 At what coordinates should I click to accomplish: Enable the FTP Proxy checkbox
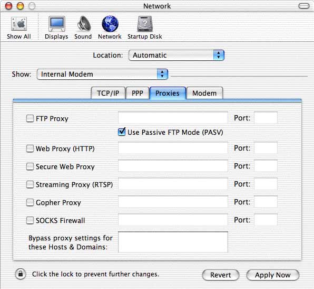click(30, 118)
